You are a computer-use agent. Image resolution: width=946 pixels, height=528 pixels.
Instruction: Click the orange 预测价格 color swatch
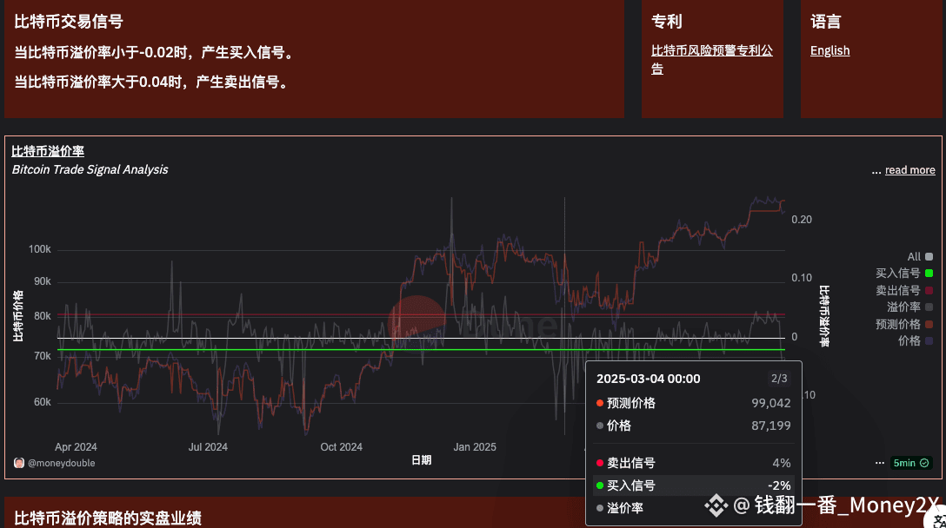click(x=929, y=324)
